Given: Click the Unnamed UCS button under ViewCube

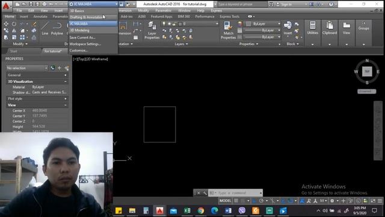Looking at the screenshot, I should 366,91.
